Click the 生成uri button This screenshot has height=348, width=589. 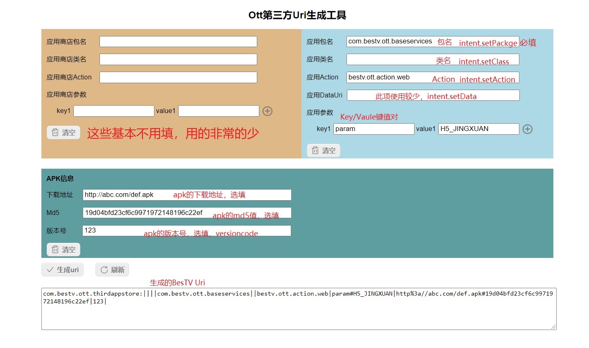(x=63, y=270)
